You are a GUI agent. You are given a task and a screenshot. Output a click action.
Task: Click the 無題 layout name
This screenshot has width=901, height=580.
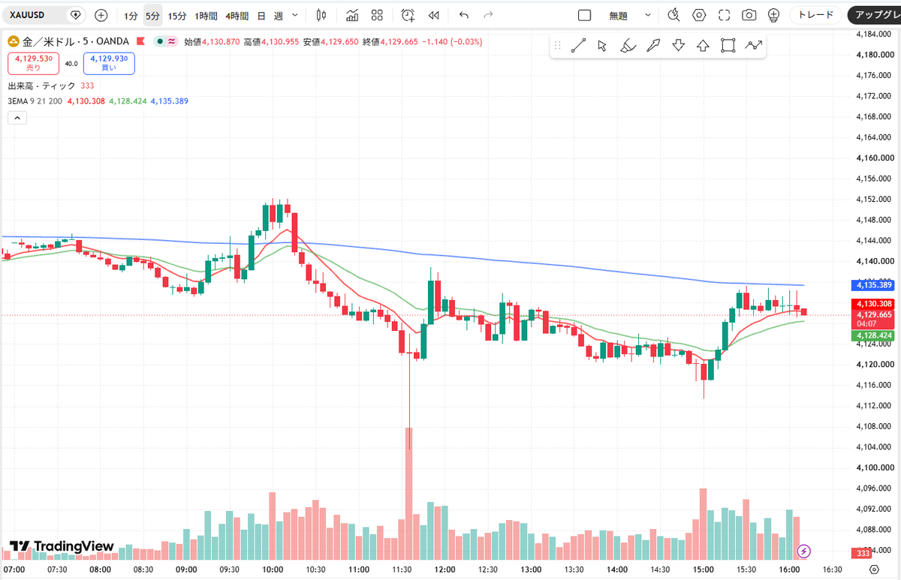pos(618,15)
